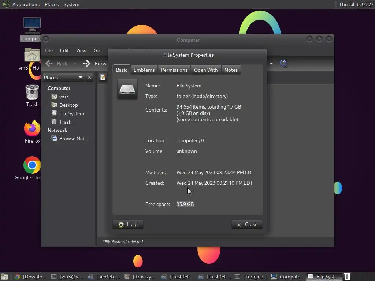Open the Edit menu in Computer window
The height and width of the screenshot is (281, 375).
(64, 50)
